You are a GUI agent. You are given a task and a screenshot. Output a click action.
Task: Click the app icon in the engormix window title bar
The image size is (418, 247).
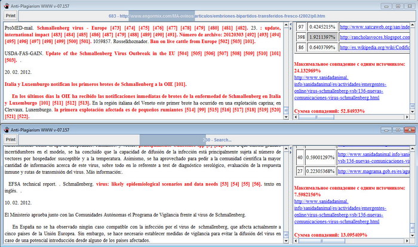coord(6,5)
